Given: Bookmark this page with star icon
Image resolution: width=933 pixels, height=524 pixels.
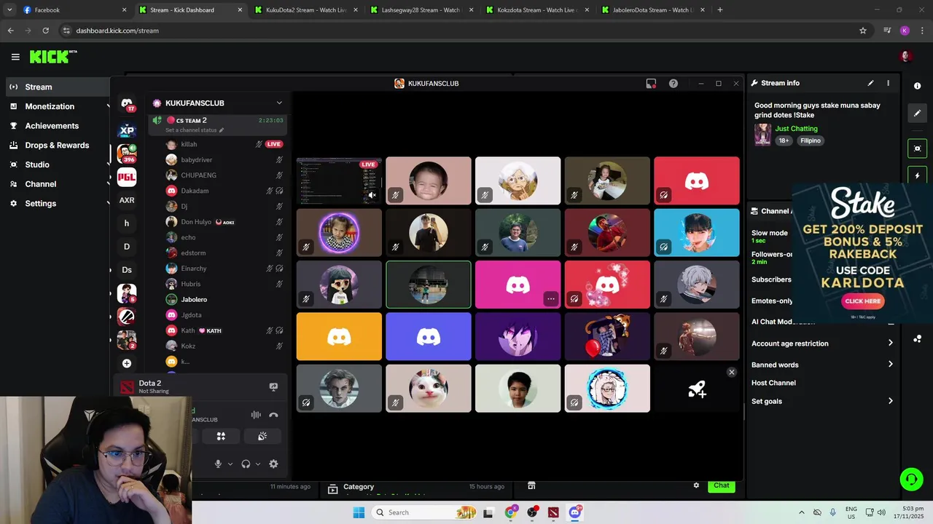Looking at the screenshot, I should pyautogui.click(x=863, y=31).
